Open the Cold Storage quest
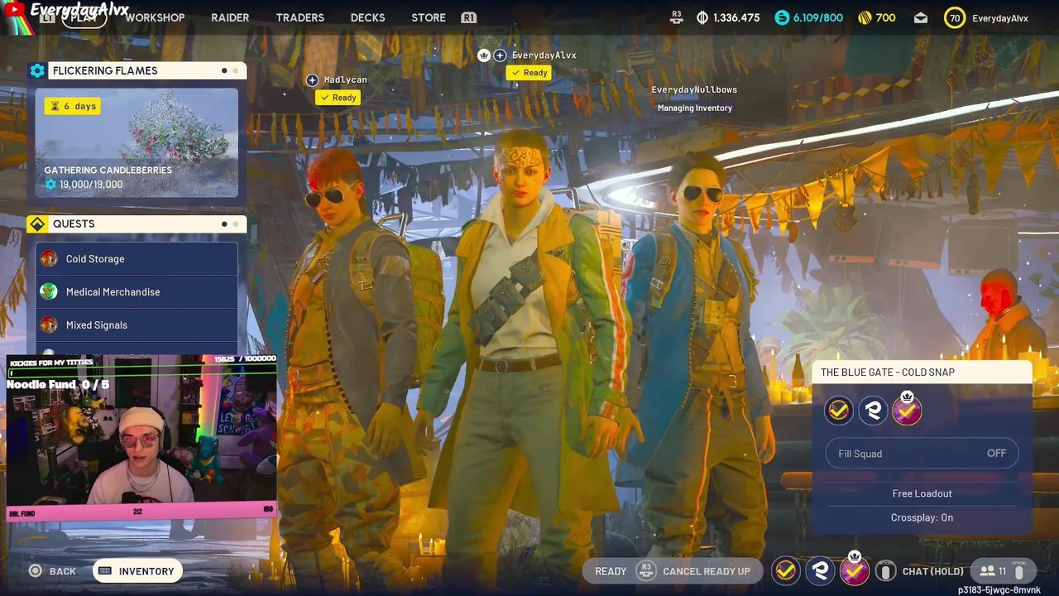Image resolution: width=1059 pixels, height=596 pixels. pyautogui.click(x=137, y=258)
